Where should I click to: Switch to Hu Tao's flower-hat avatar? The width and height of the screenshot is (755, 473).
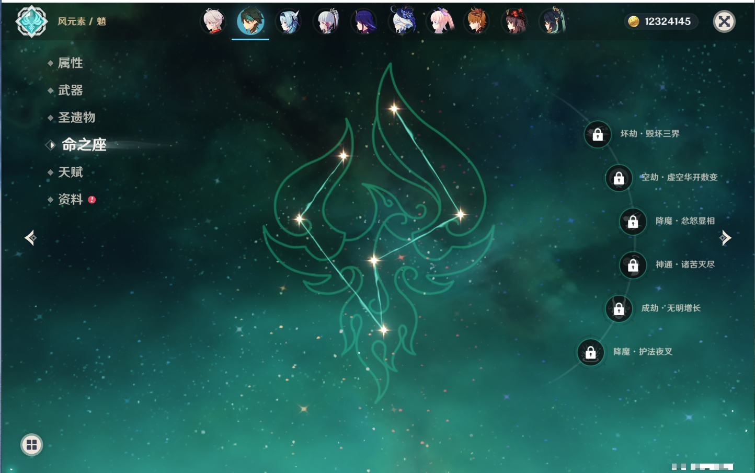(514, 21)
